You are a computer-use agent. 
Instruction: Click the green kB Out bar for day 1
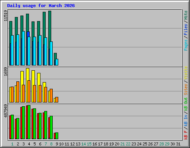pyautogui.click(x=12, y=127)
